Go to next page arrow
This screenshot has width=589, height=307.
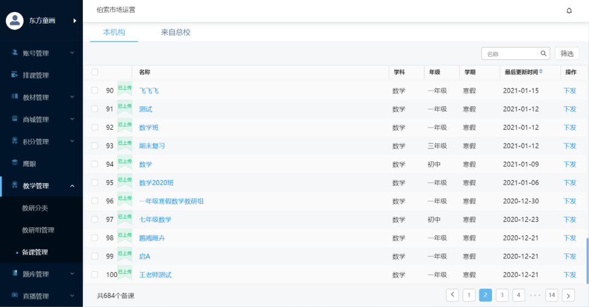click(568, 296)
